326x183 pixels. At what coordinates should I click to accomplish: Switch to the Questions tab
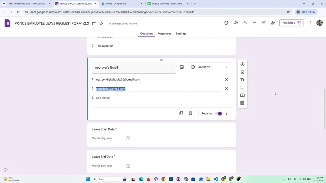click(146, 34)
